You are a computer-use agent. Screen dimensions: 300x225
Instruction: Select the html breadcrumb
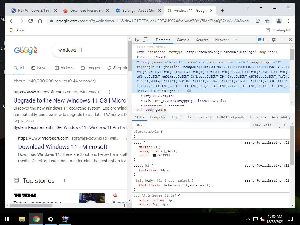138,110
